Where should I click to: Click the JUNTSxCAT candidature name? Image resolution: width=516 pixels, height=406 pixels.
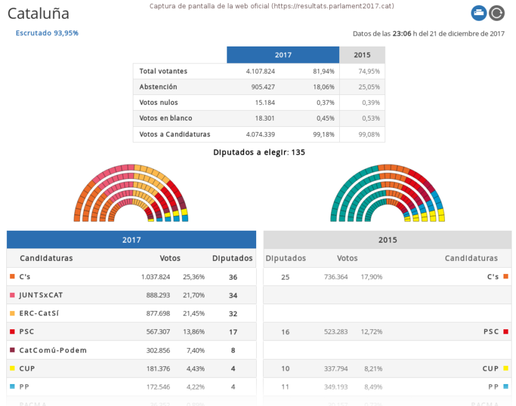41,295
